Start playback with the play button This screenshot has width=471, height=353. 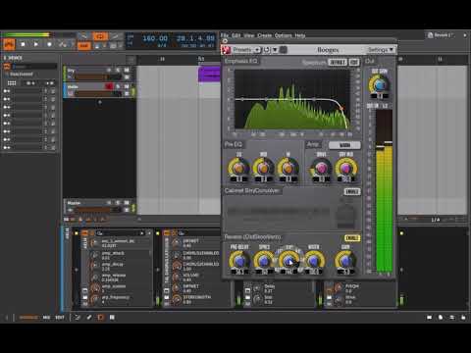pyautogui.click(x=36, y=44)
